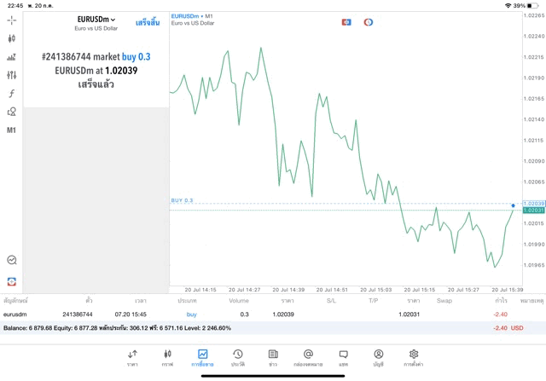This screenshot has height=381, width=546.
Task: Select the crosshair tool in left sidebar
Action: pyautogui.click(x=11, y=20)
